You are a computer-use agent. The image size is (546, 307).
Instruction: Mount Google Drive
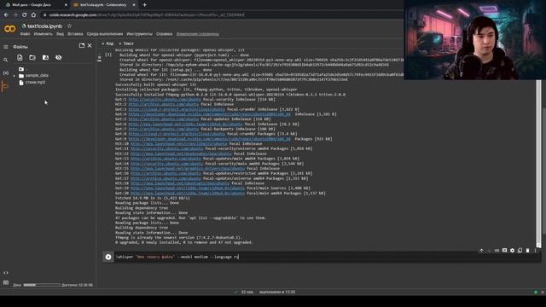[x=45, y=57]
